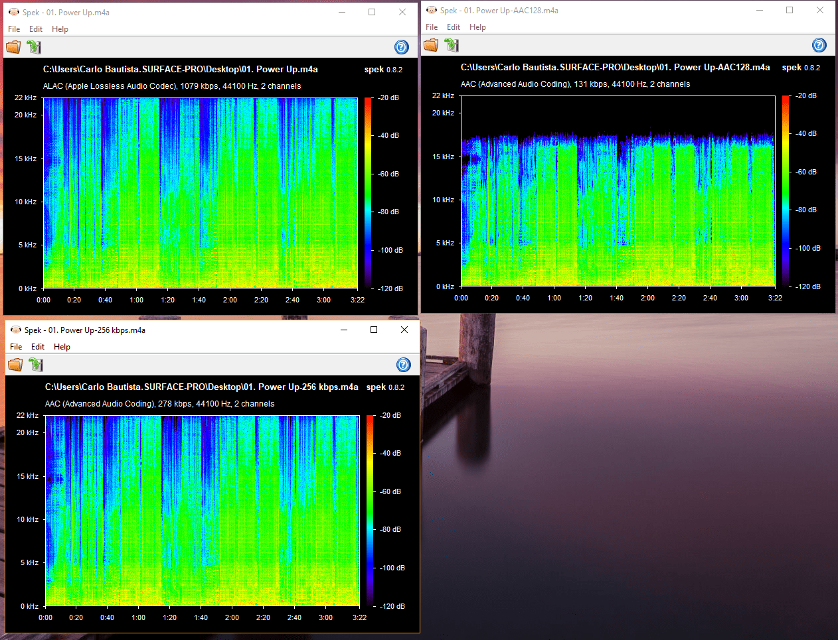Open the Help menu in the AAC128 window
This screenshot has height=640, width=838.
click(x=477, y=27)
